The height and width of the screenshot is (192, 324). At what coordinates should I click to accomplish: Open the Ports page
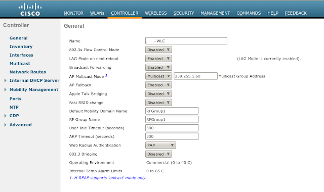[x=16, y=99]
